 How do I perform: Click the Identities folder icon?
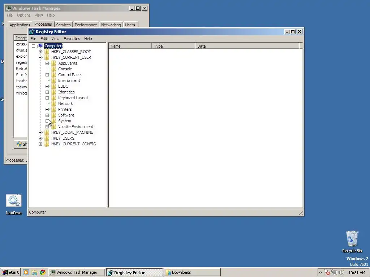[54, 92]
